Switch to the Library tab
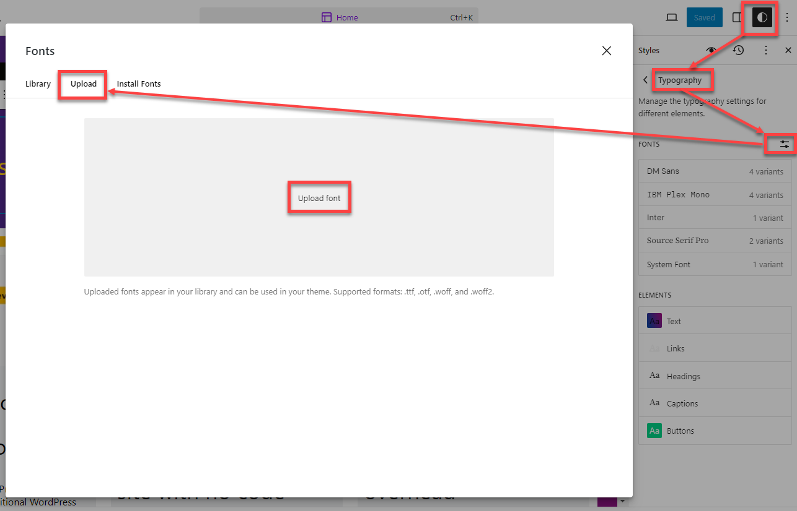 (x=38, y=84)
